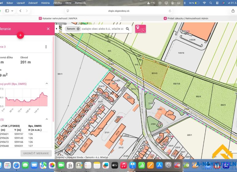Image resolution: width=237 pixels, height=172 pixels.
Task: Close the Meranie measurement panel
Action: click(48, 29)
